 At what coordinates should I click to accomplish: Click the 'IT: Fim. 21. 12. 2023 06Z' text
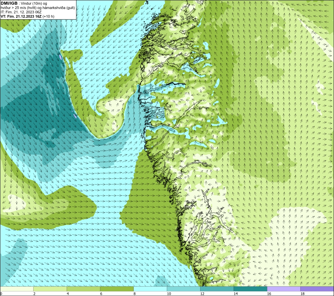[21, 12]
